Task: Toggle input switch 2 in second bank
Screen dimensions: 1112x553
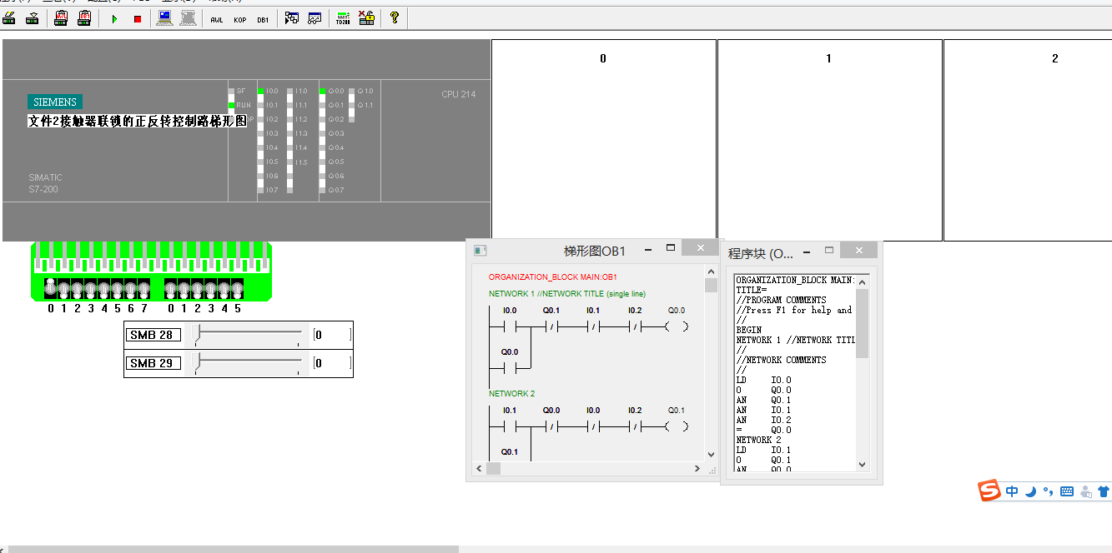Action: tap(198, 288)
